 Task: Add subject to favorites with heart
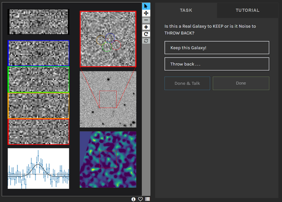click(140, 199)
